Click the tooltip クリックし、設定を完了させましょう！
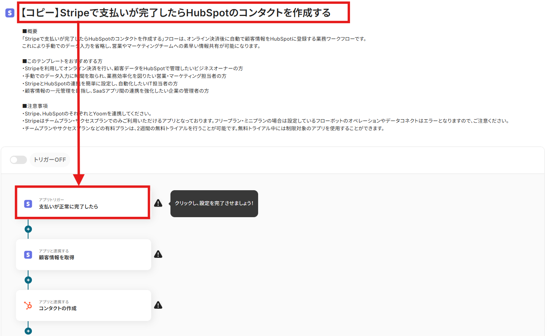 point(214,203)
